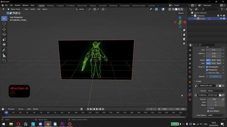The width and height of the screenshot is (227, 127).
Task: Toggle the camera view icon
Action: pyautogui.click(x=184, y=39)
